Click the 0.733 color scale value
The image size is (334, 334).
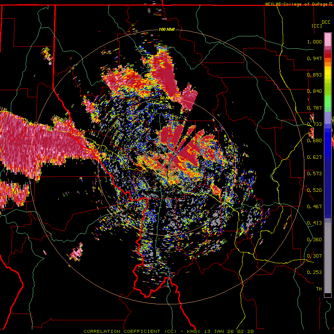(x=314, y=124)
